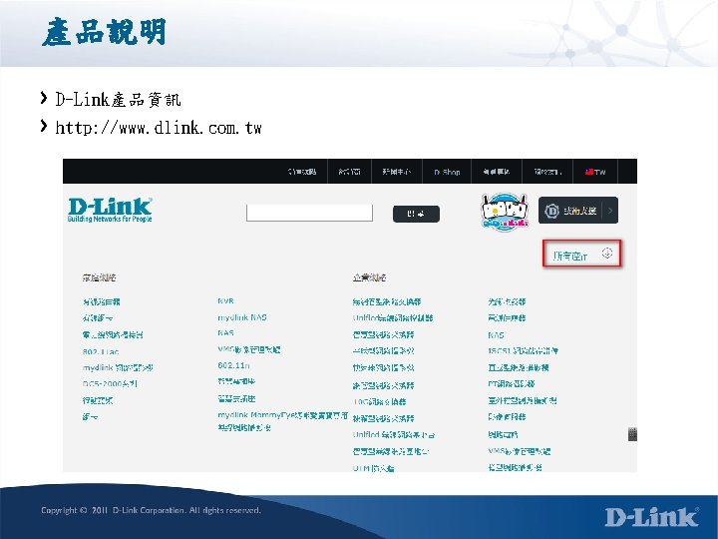Open the mydlink NAS product link
The height and width of the screenshot is (539, 718).
242,317
